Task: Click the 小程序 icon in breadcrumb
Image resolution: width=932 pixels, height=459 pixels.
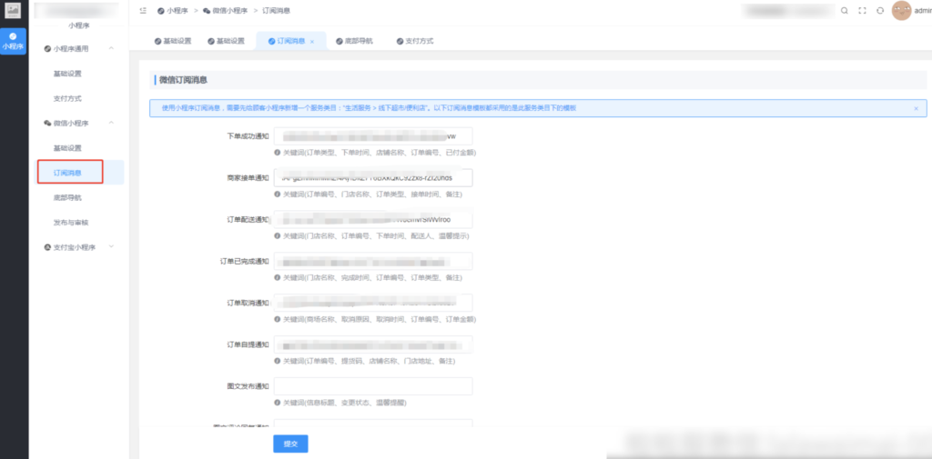Action: point(160,11)
